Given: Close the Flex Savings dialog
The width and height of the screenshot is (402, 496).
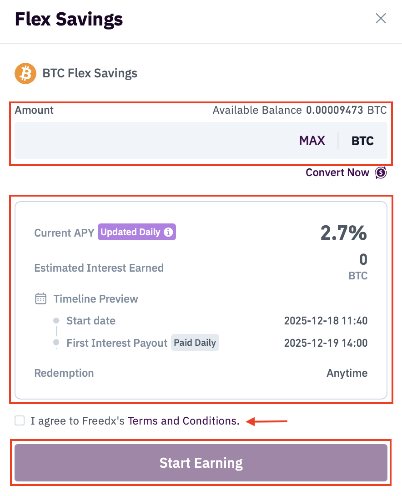Looking at the screenshot, I should point(381,19).
